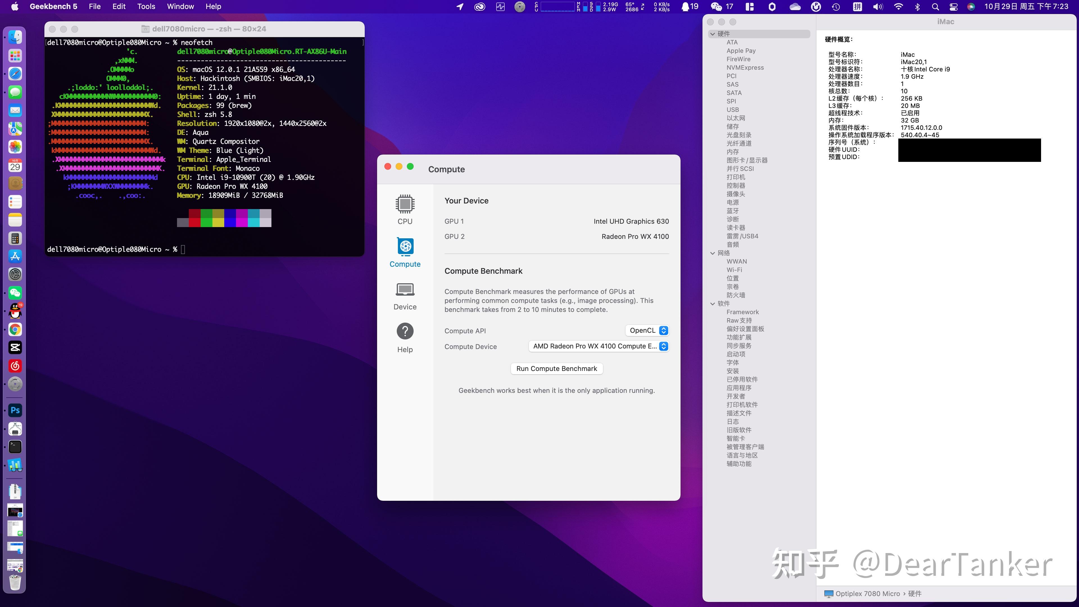Open Control Center in the menu bar
Image resolution: width=1079 pixels, height=607 pixels.
(x=953, y=6)
